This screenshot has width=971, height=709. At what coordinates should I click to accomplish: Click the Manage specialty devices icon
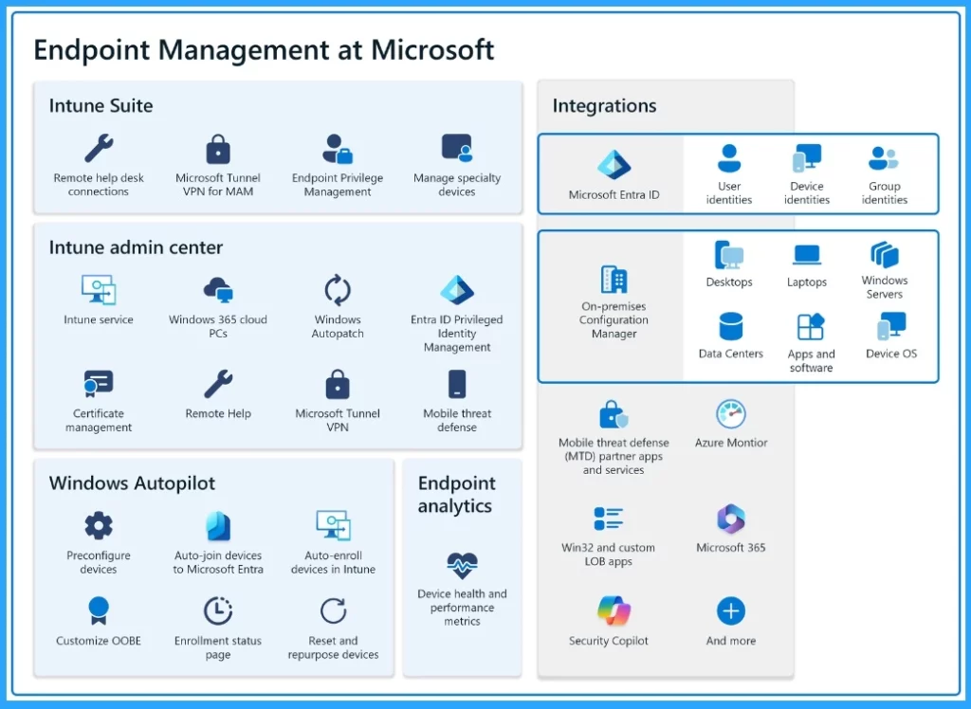(457, 149)
